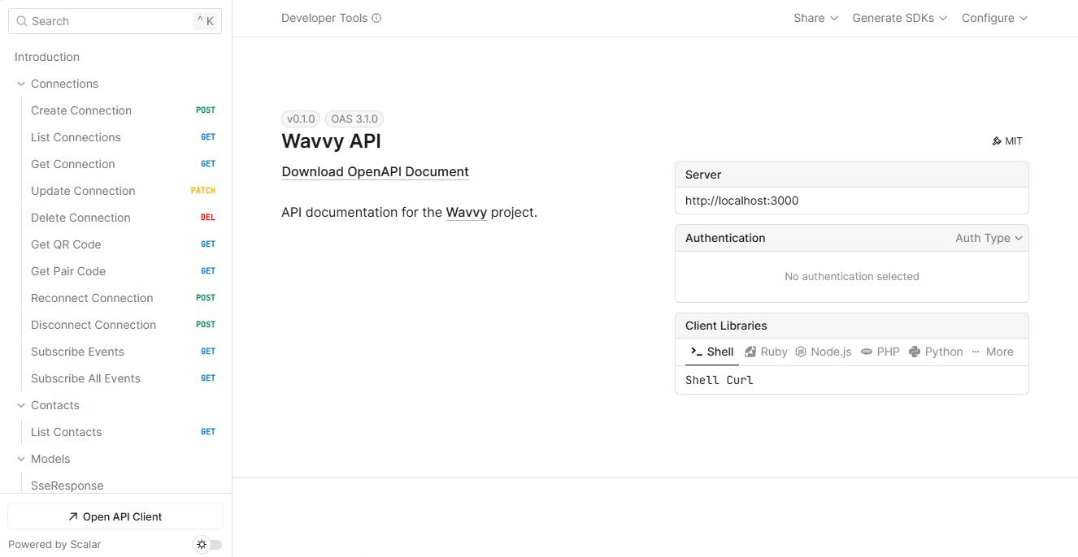Click the Shell Curl text
1078x557 pixels.
coord(719,380)
